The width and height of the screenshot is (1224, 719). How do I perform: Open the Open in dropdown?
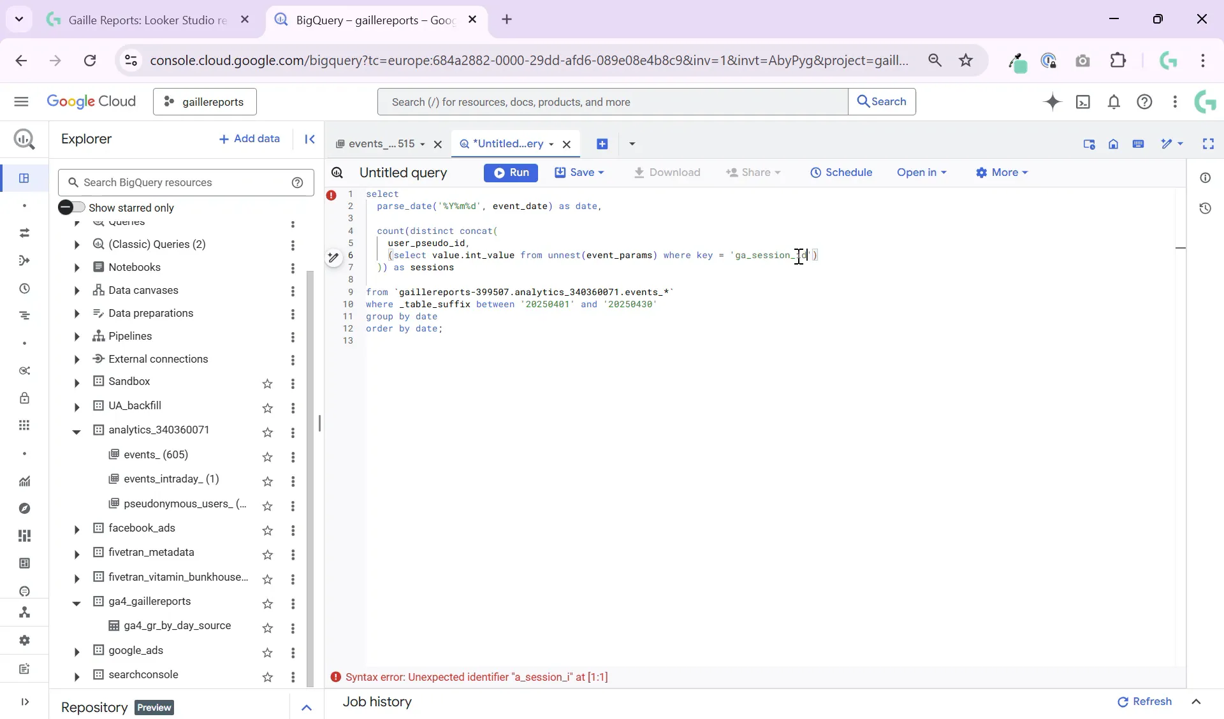pyautogui.click(x=921, y=173)
